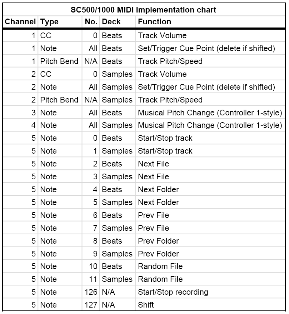Click 'Musical Pitch Change' on channel 3 row
Screen dimensions: 289x314
coord(176,113)
